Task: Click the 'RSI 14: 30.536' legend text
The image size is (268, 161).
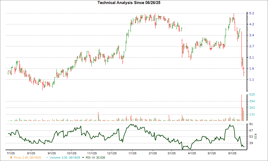Action: point(95,158)
